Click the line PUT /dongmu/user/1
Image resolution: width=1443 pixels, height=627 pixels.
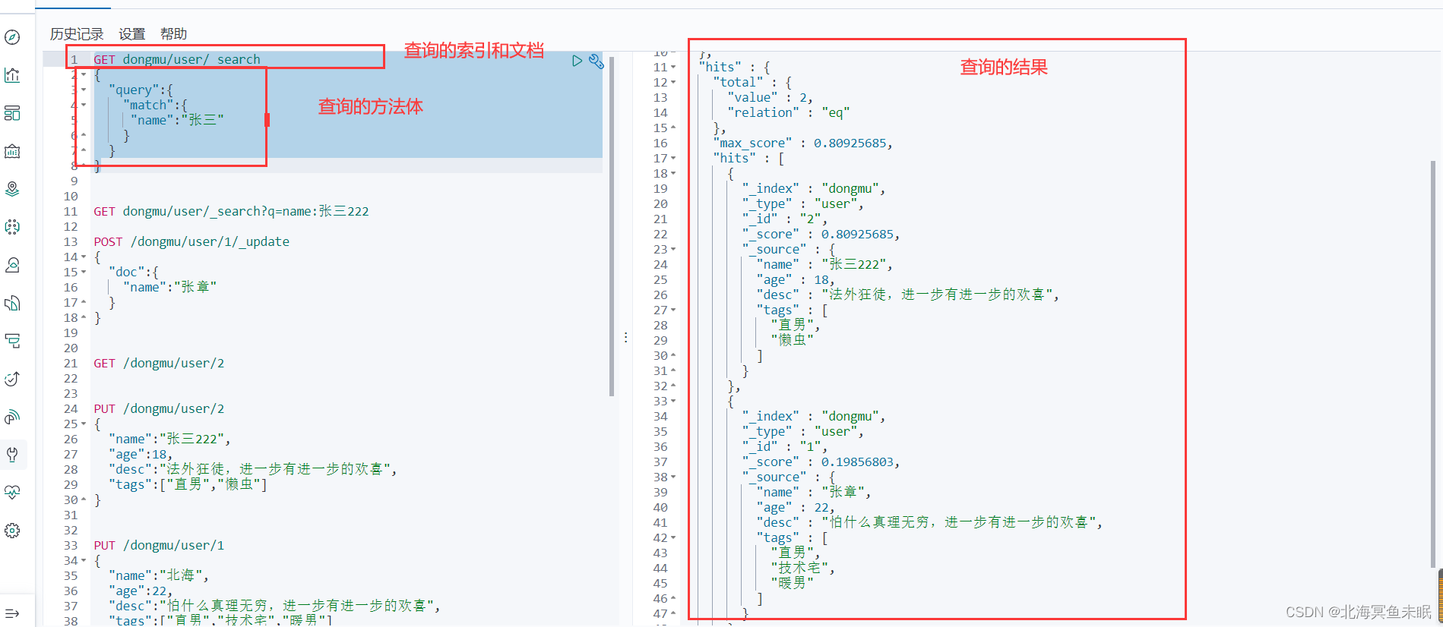click(159, 545)
